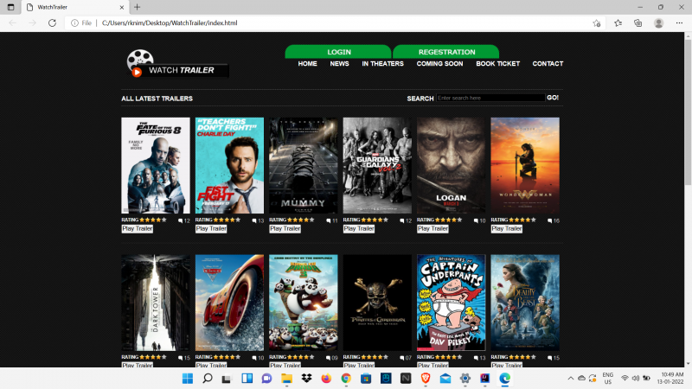692x389 pixels.
Task: Click the address bar URL
Action: [170, 23]
